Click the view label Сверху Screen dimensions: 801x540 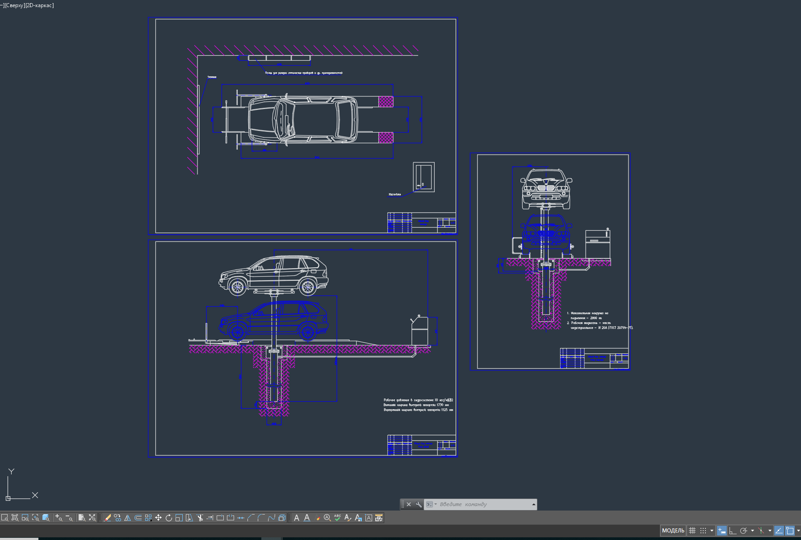14,5
